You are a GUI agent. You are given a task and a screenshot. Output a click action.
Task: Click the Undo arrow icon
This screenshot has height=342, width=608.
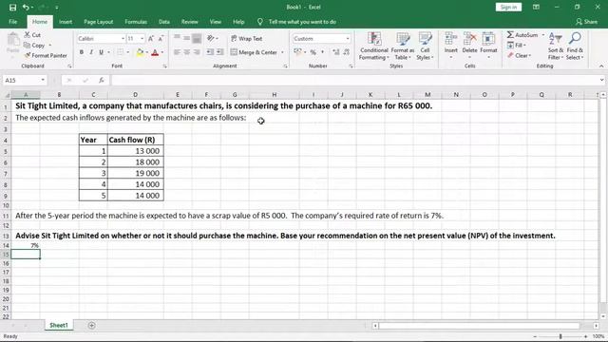pos(26,8)
